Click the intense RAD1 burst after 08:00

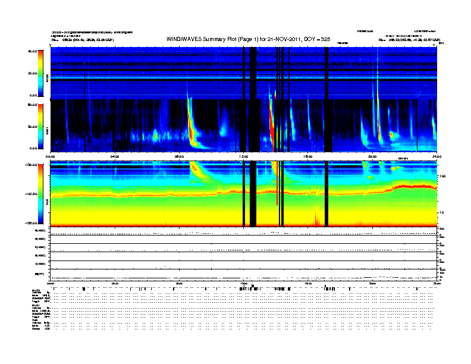191,126
